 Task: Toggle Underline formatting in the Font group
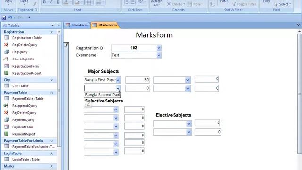click(58, 2)
